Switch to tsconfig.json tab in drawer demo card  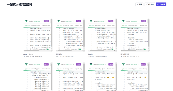tap(35, 26)
